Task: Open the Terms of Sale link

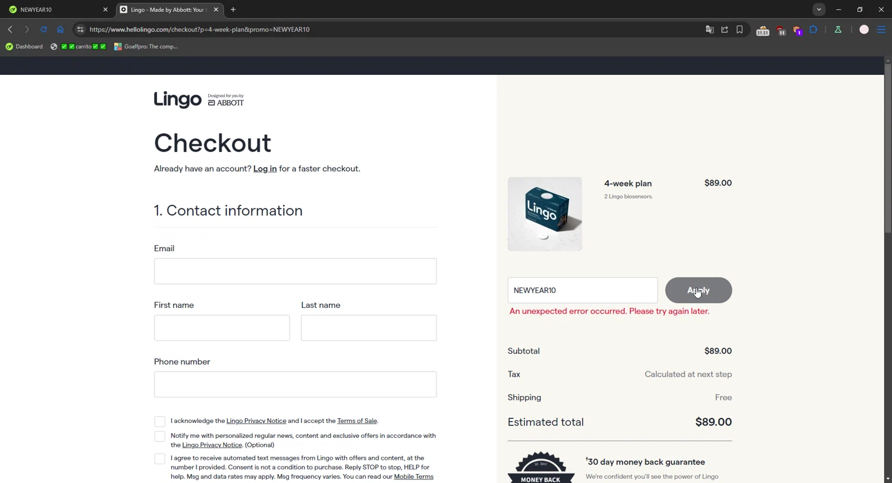Action: (x=357, y=421)
